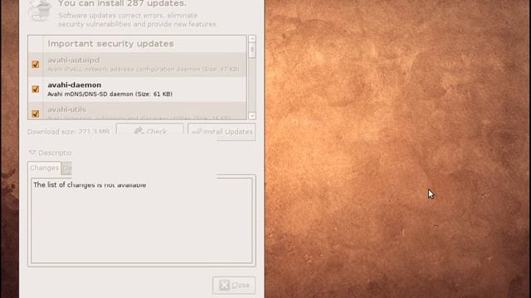
Task: Click the Close button's X icon
Action: pyautogui.click(x=224, y=285)
